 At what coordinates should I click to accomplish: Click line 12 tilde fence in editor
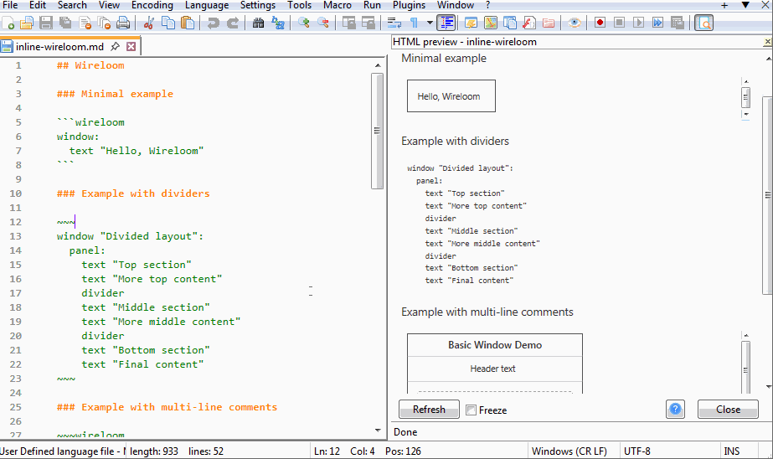click(x=65, y=222)
